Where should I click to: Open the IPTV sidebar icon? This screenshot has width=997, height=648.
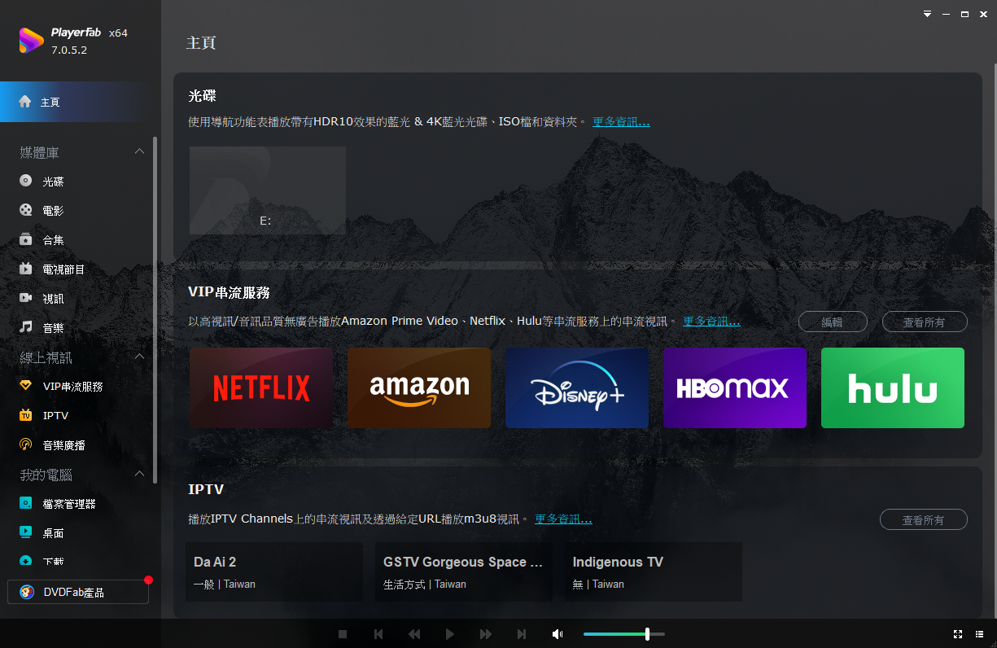pyautogui.click(x=26, y=415)
